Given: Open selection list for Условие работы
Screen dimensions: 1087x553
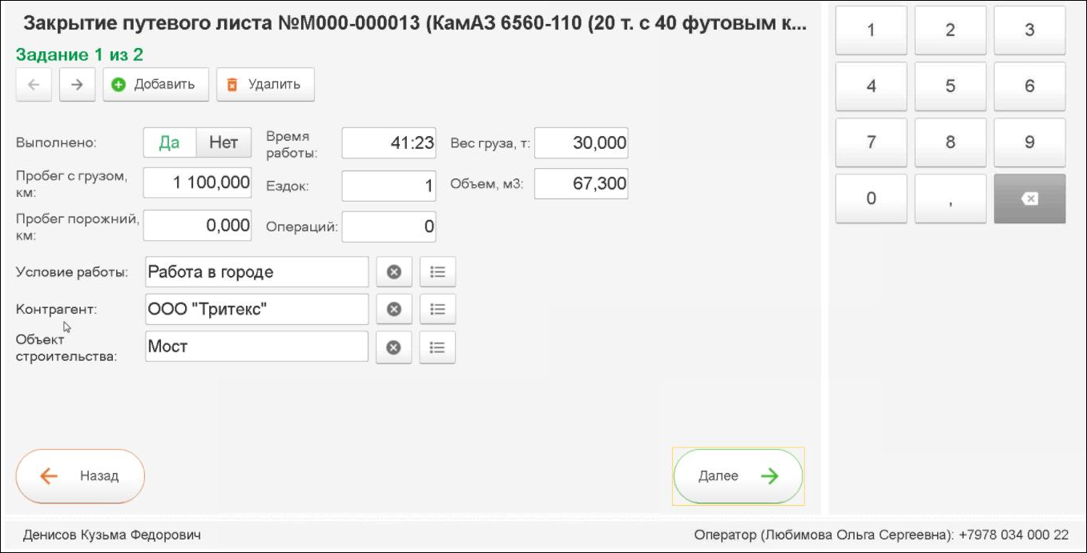Looking at the screenshot, I should click(x=437, y=272).
